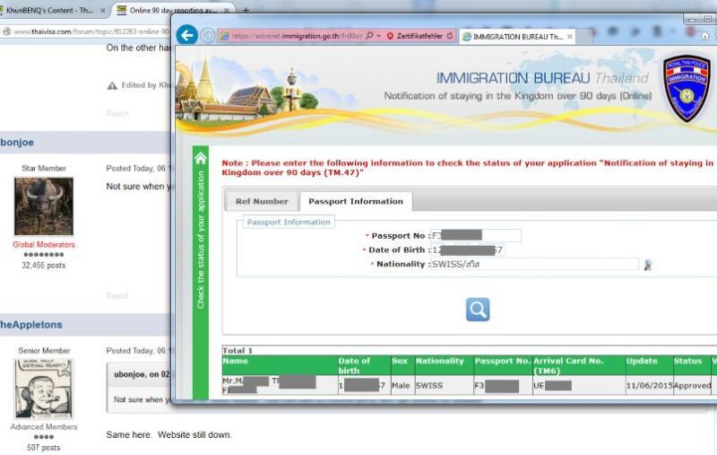The width and height of the screenshot is (717, 455).
Task: Click the Arrival Card No. (TM6) header
Action: pos(578,365)
